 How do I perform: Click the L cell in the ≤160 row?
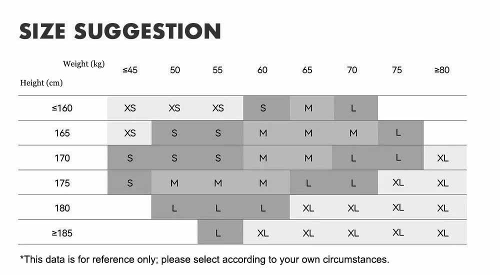pos(353,108)
